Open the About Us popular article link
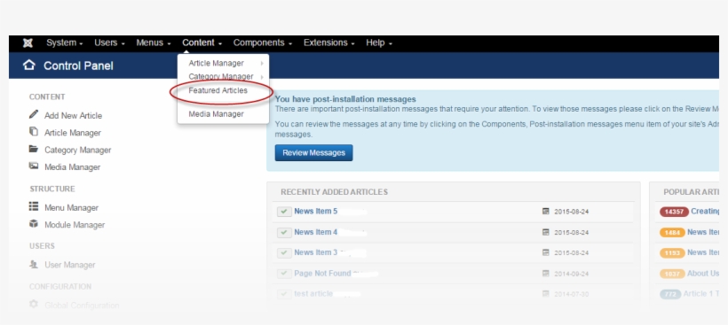The width and height of the screenshot is (728, 325). tap(703, 273)
